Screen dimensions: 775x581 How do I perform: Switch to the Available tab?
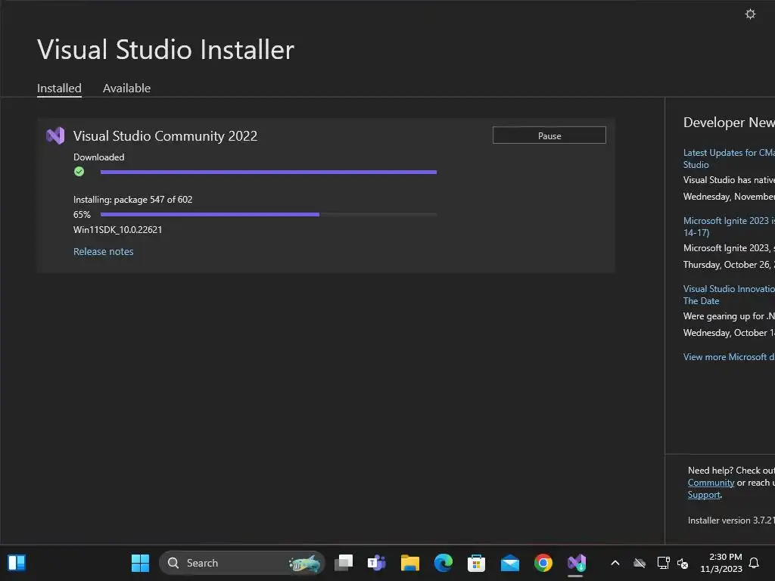coord(126,88)
